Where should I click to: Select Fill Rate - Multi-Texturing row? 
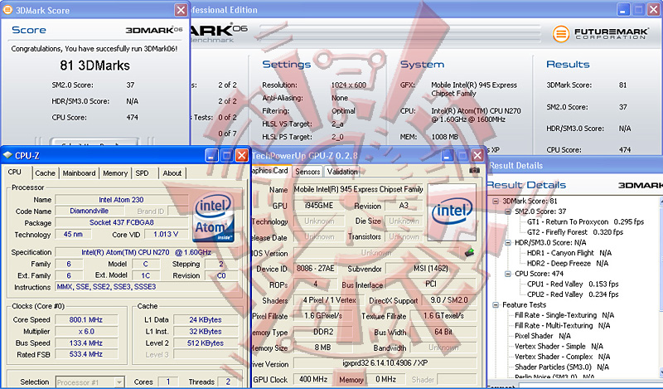pos(563,325)
